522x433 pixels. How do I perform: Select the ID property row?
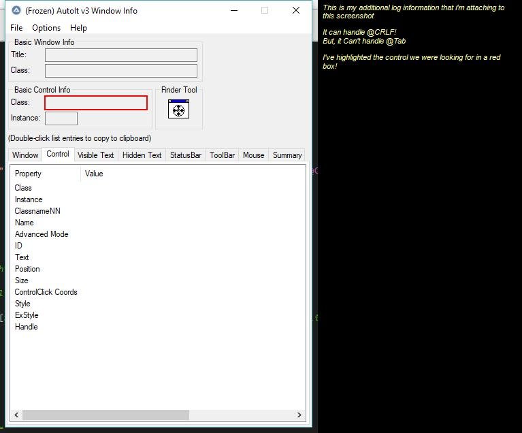pos(158,246)
